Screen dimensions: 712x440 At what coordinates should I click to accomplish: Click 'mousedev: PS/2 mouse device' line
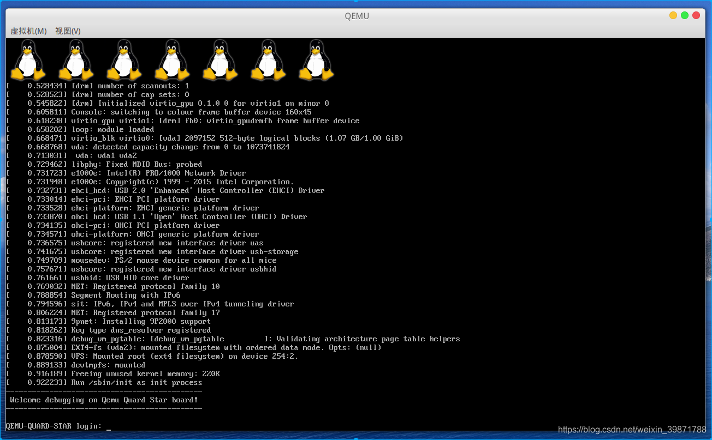[x=141, y=260]
